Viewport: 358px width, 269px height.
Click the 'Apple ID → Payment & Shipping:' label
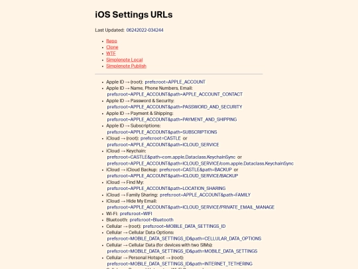tap(140, 113)
